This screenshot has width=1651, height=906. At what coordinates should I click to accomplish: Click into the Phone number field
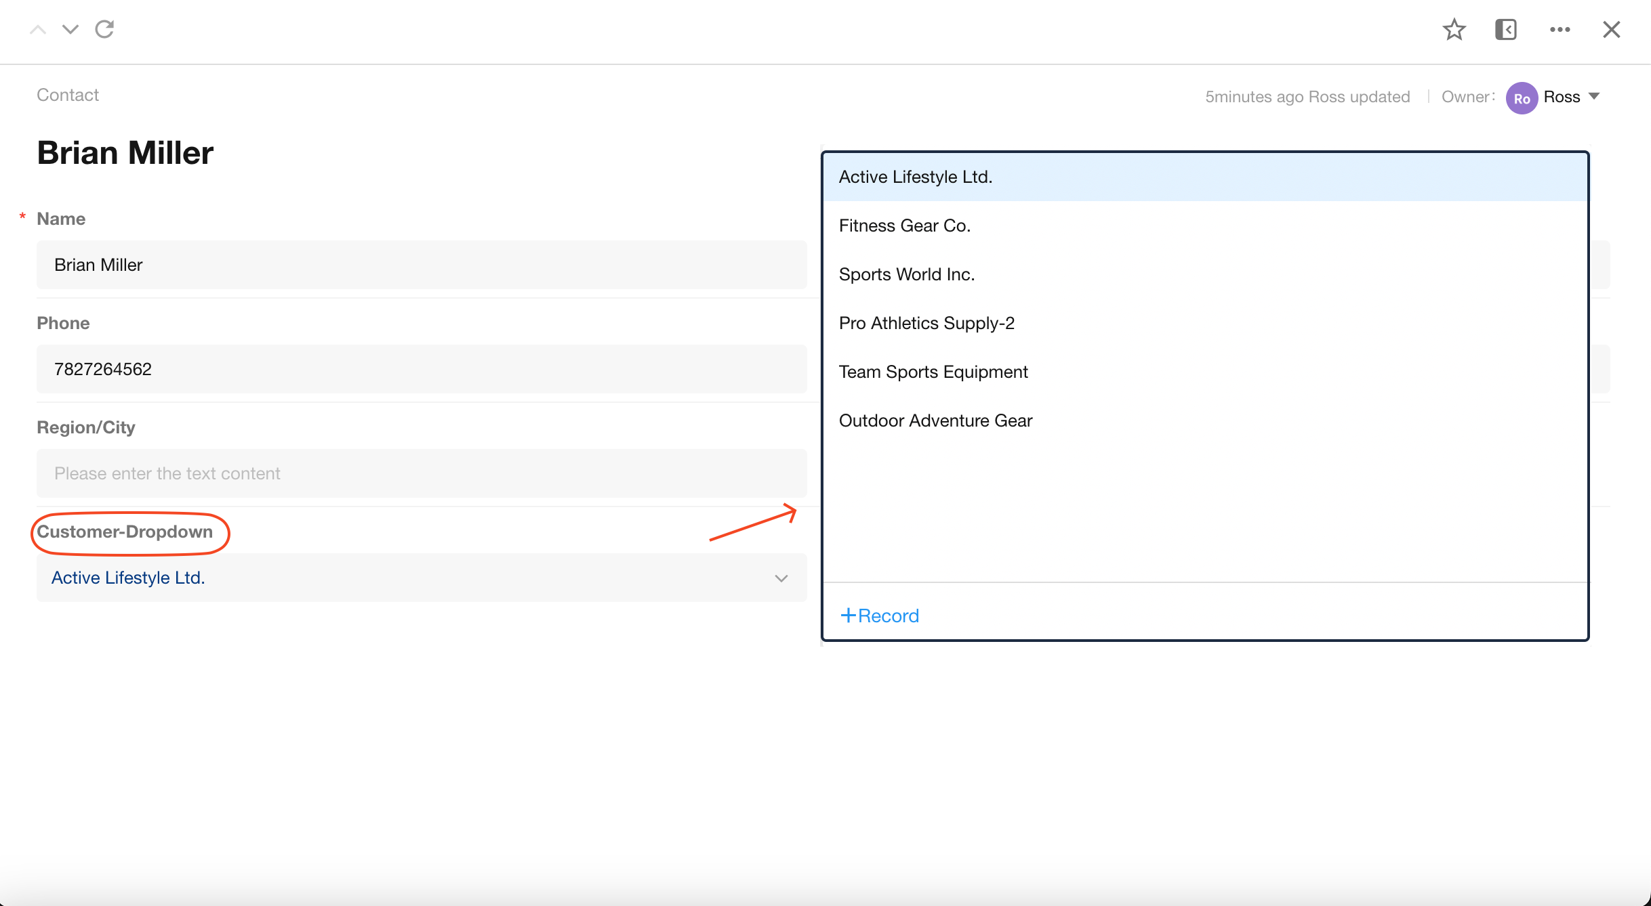click(x=421, y=369)
